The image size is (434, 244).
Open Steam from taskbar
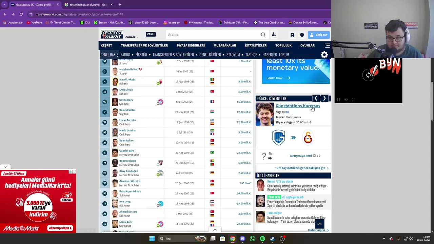point(272,239)
